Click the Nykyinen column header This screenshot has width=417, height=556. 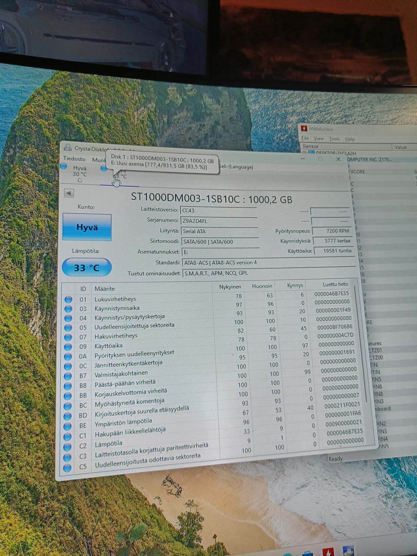[230, 287]
